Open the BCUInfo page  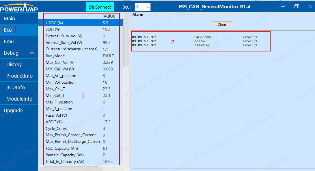pyautogui.click(x=19, y=87)
